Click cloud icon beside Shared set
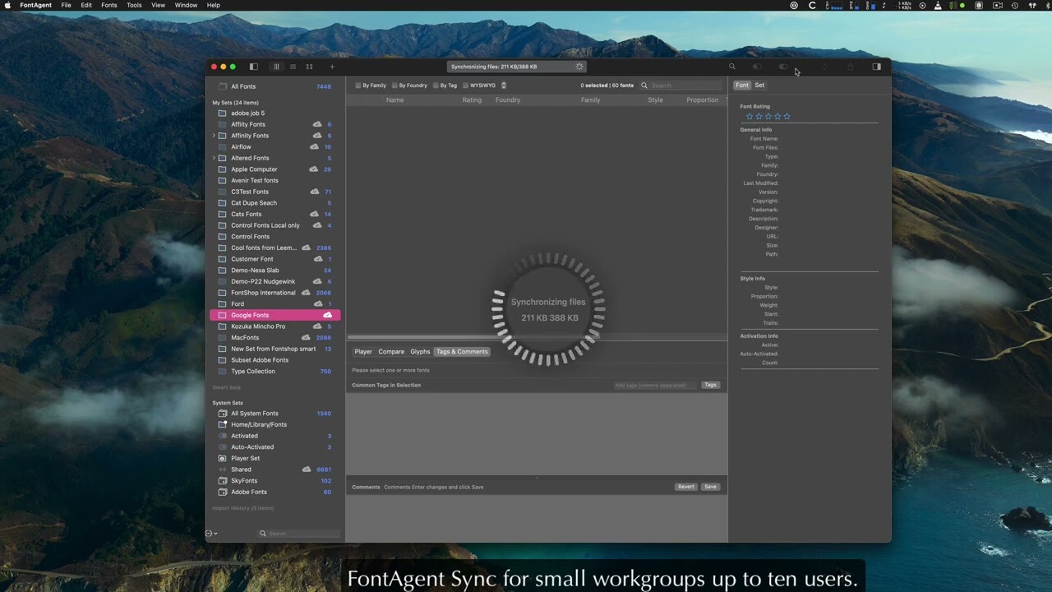 pos(307,469)
